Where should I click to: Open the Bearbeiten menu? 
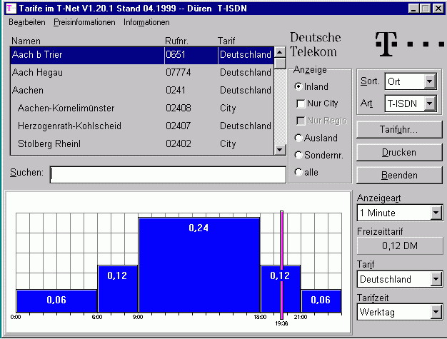coord(26,22)
